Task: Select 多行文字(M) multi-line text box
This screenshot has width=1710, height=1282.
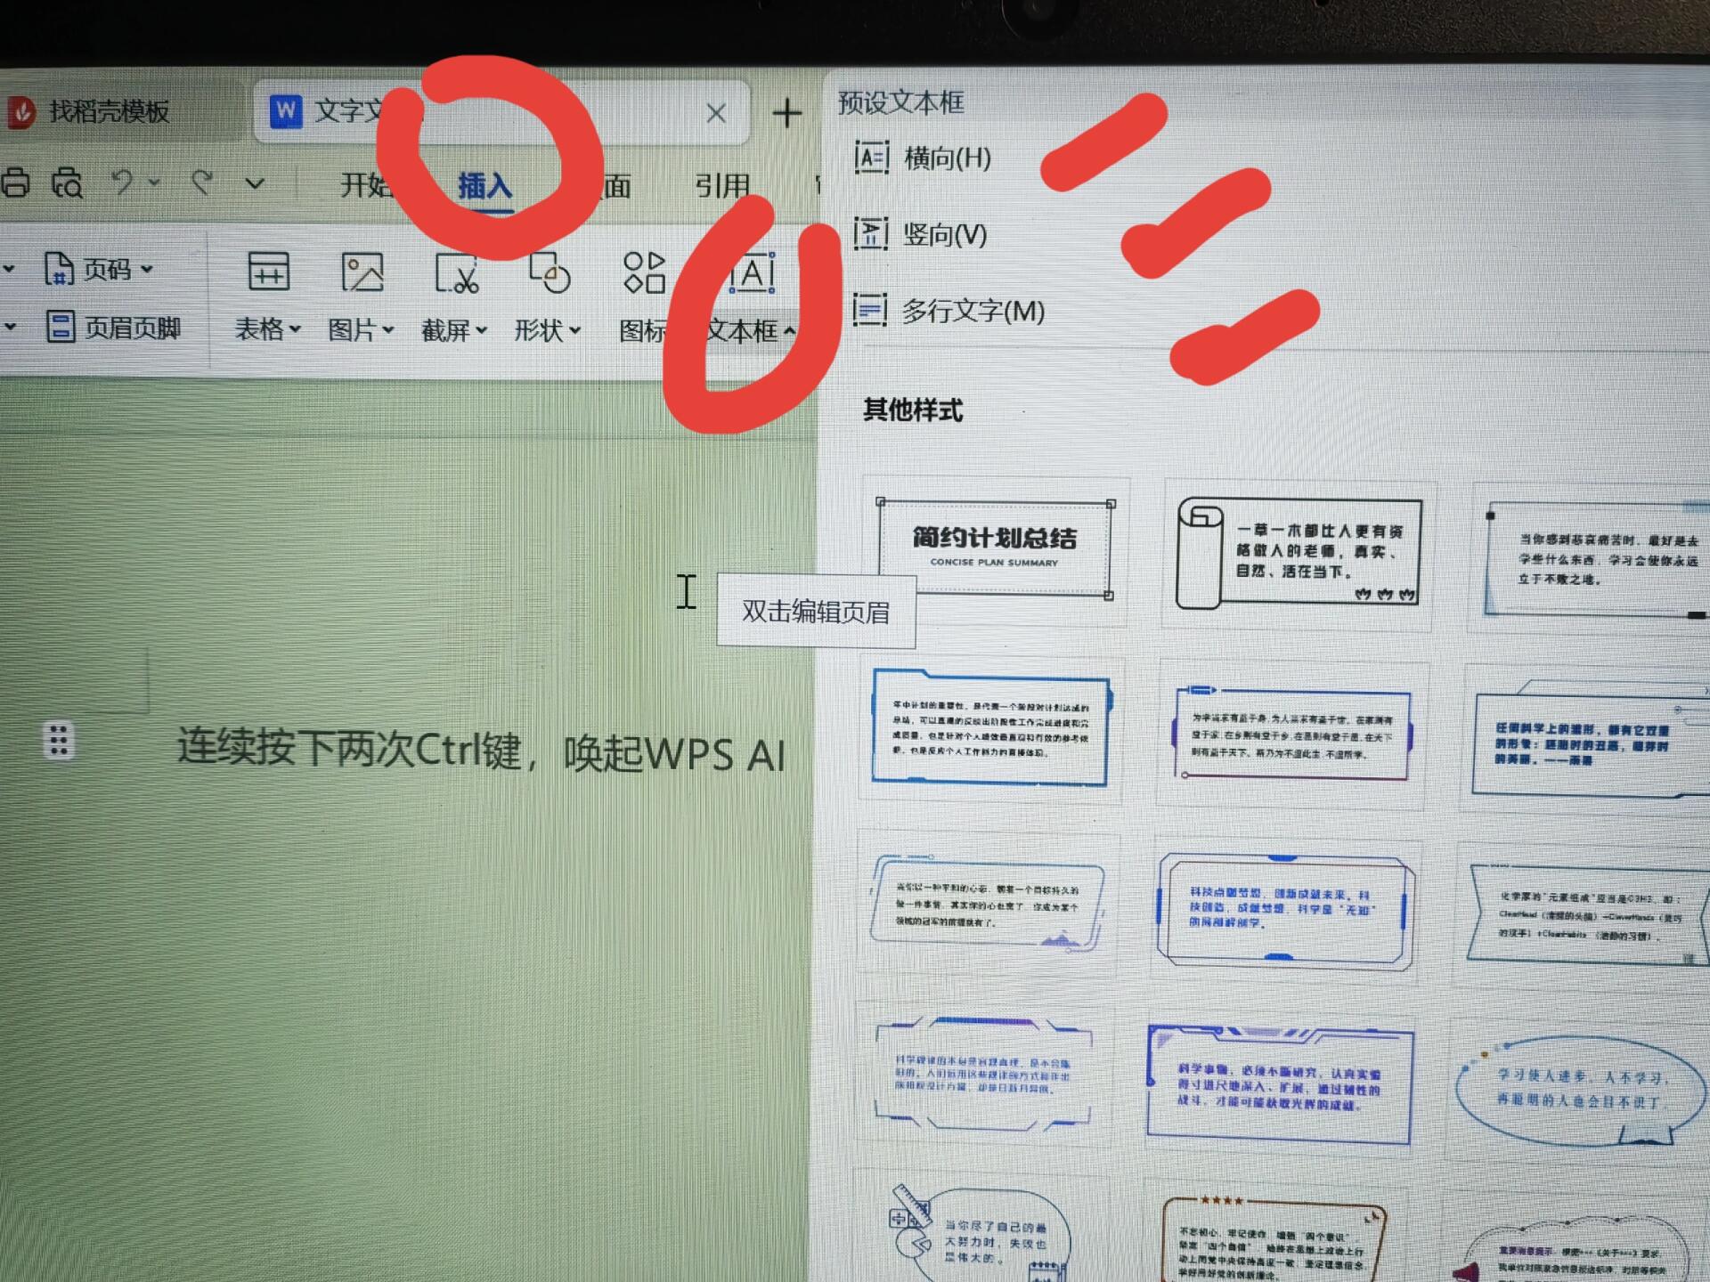Action: 949,311
